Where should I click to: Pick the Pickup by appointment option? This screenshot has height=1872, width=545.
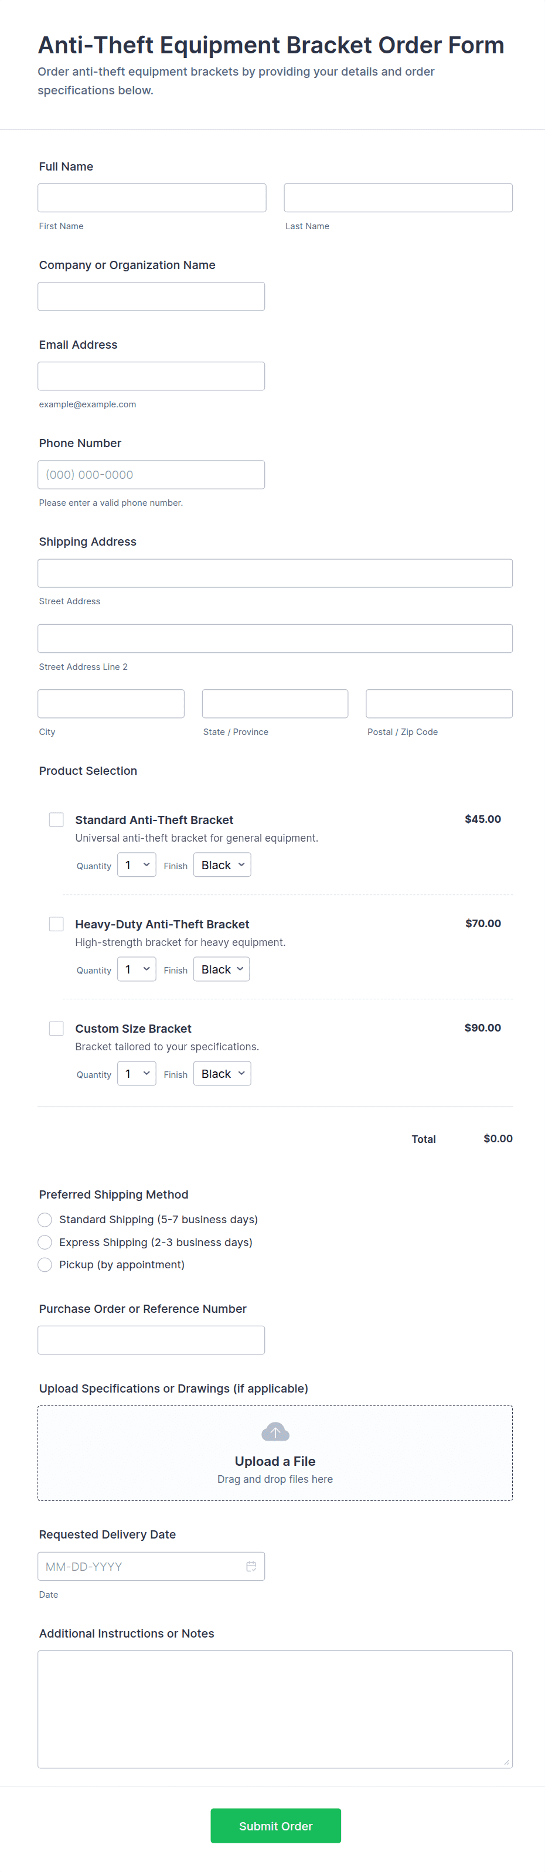click(45, 1264)
